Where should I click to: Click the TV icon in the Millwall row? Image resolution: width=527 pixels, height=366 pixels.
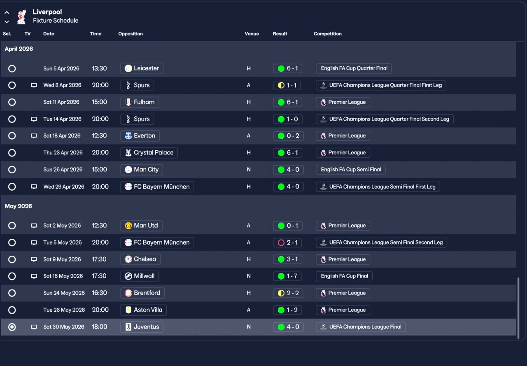click(34, 276)
